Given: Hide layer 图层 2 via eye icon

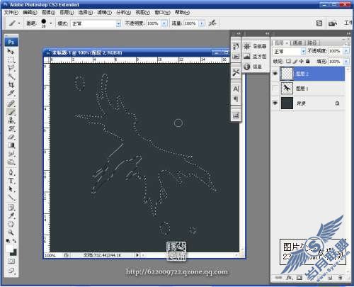Looking at the screenshot, I should point(275,74).
